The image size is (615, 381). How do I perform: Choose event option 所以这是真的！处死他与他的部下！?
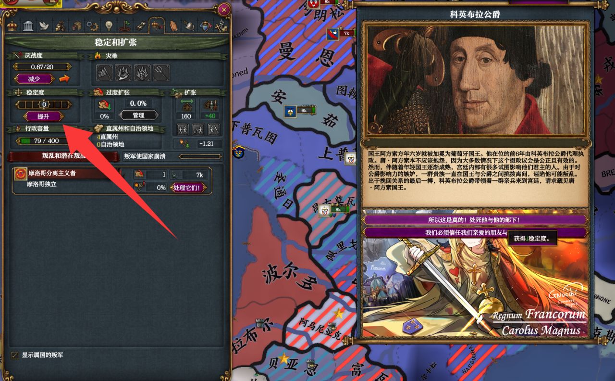(474, 220)
